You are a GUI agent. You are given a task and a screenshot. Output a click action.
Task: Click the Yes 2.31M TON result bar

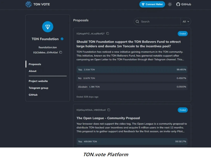pos(132,70)
